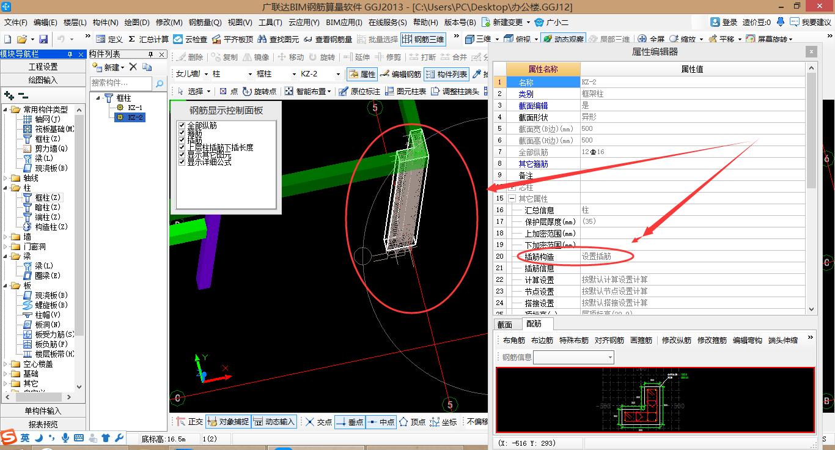Click 调整柱端头 adjust column end

[455, 91]
